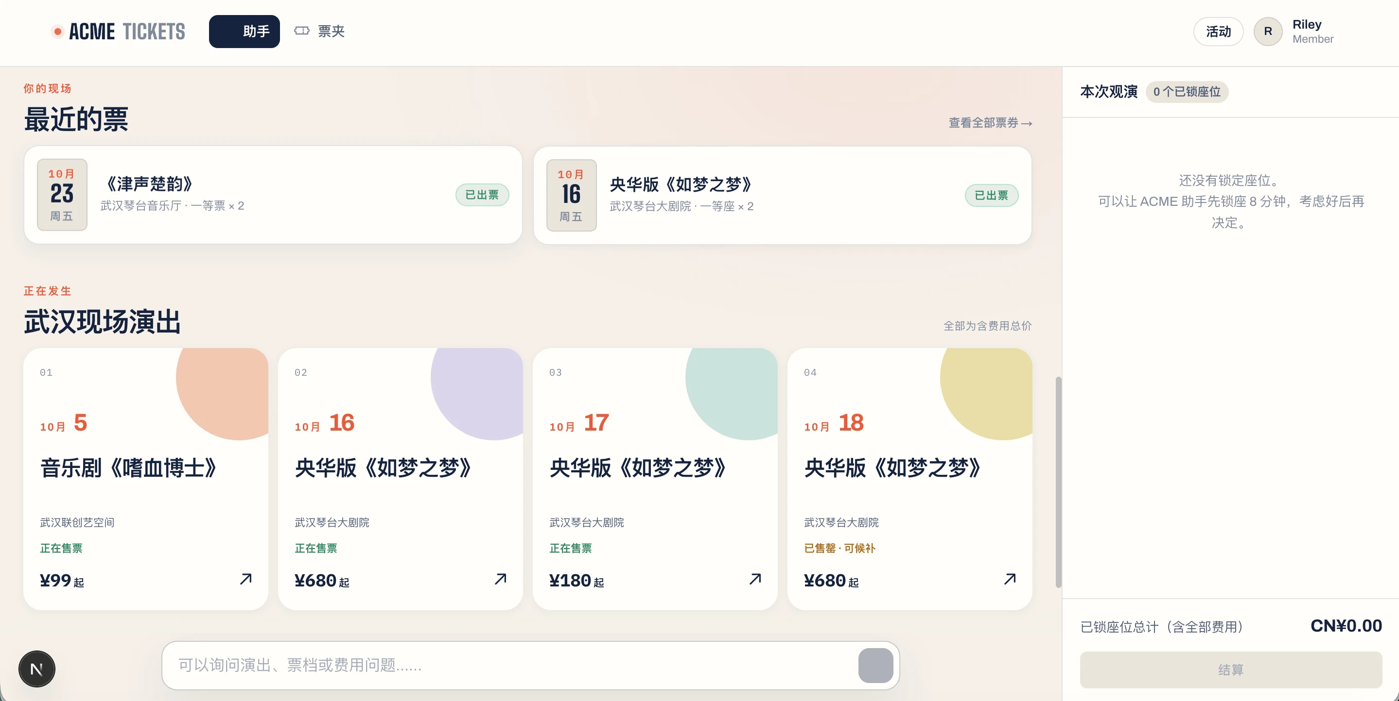Open arrow icon on Oct 17 show card

[x=755, y=579]
